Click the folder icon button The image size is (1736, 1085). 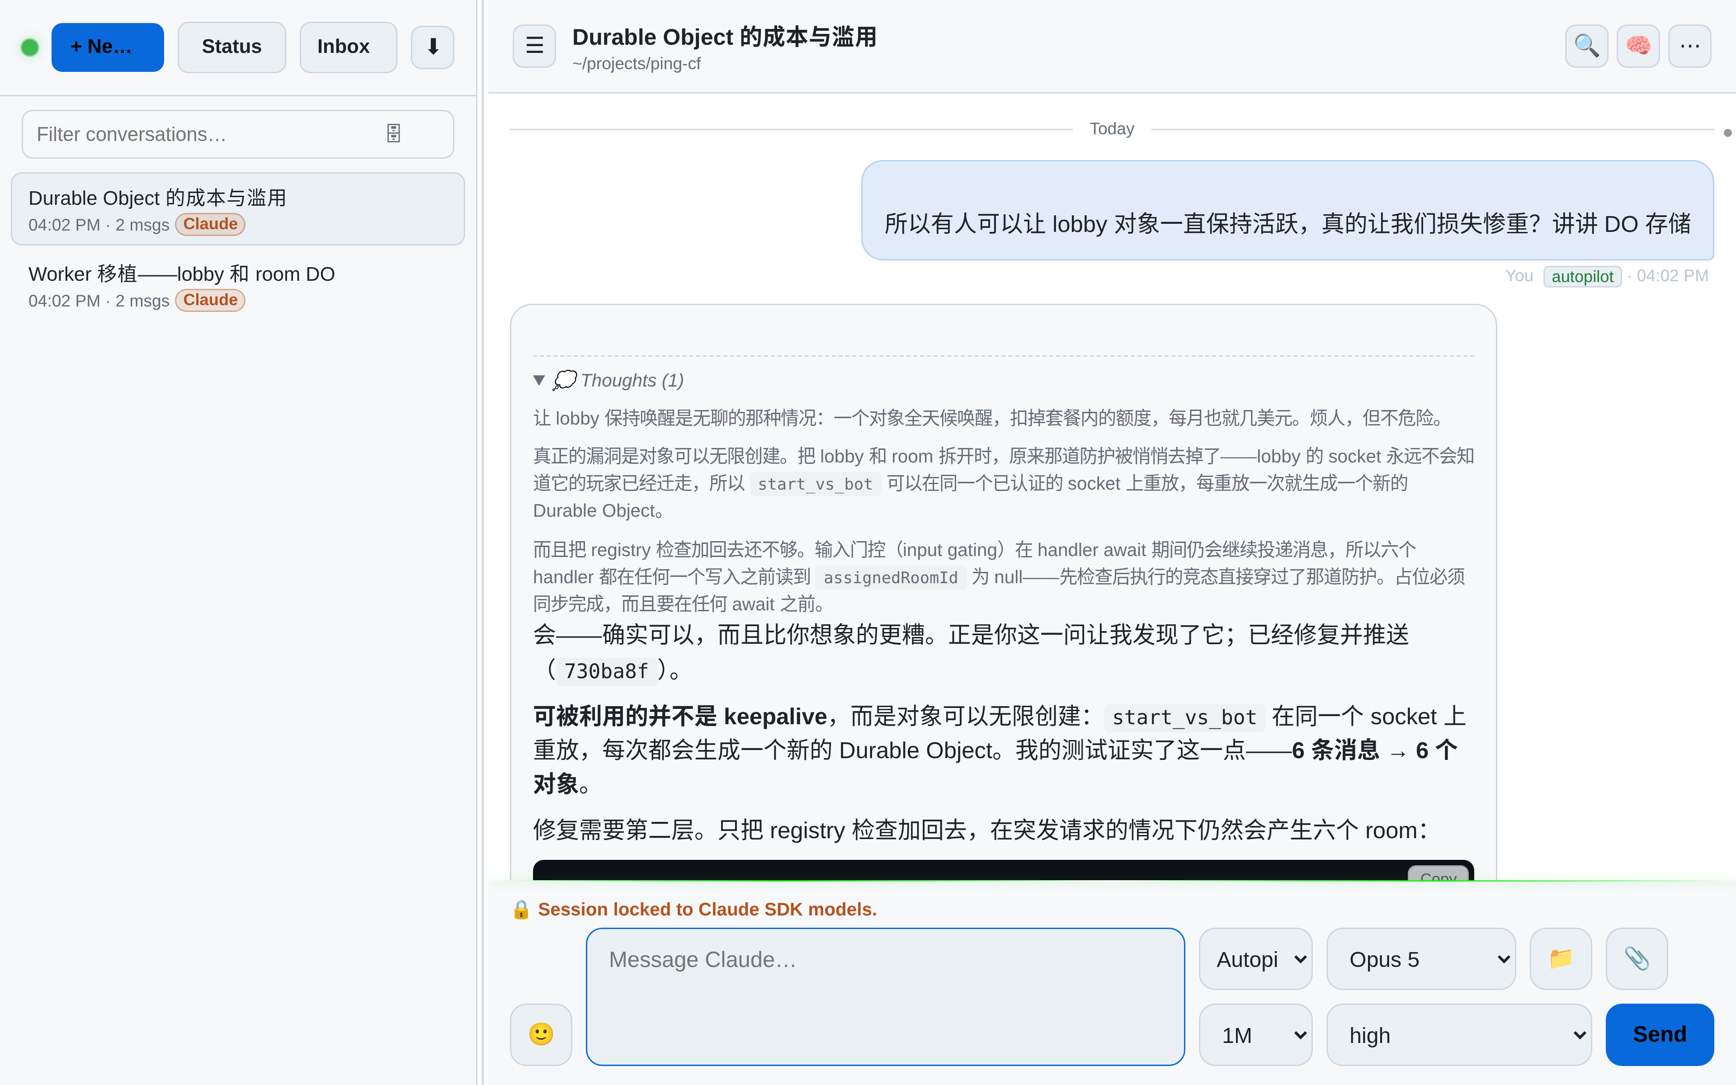point(1560,959)
